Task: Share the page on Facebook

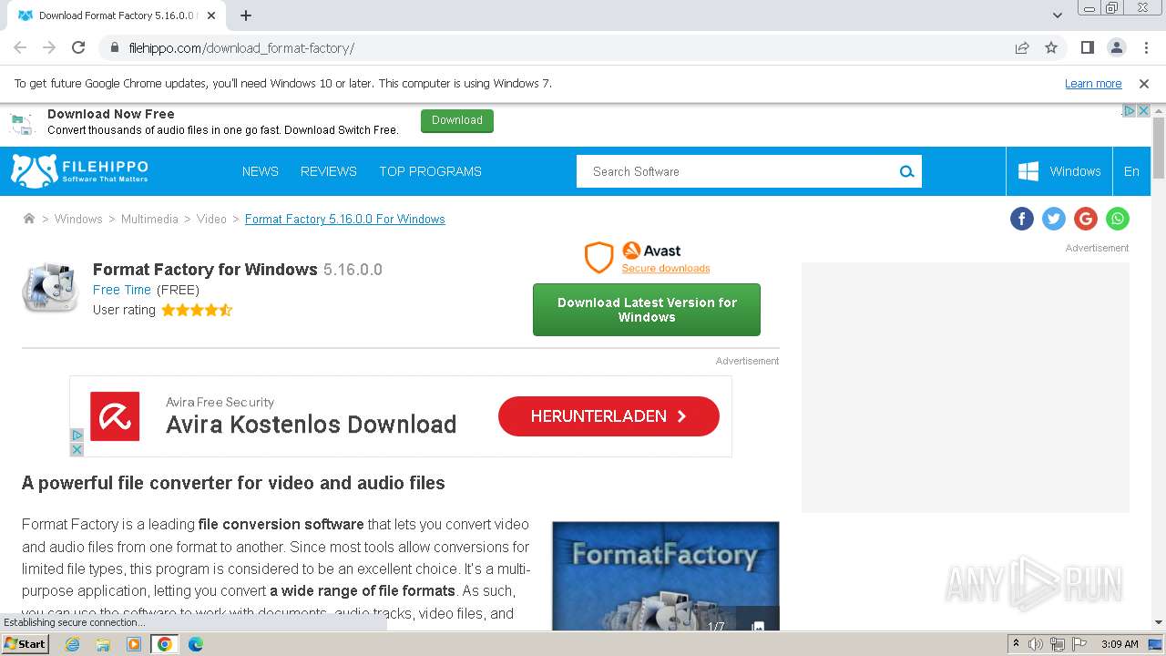Action: [x=1022, y=219]
